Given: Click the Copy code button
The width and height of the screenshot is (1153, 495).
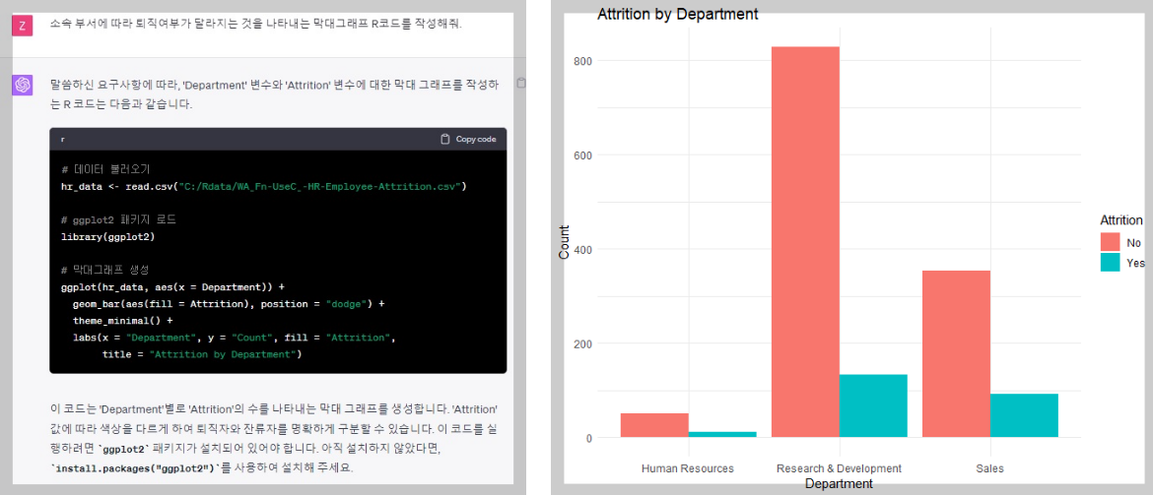Looking at the screenshot, I should (x=468, y=139).
